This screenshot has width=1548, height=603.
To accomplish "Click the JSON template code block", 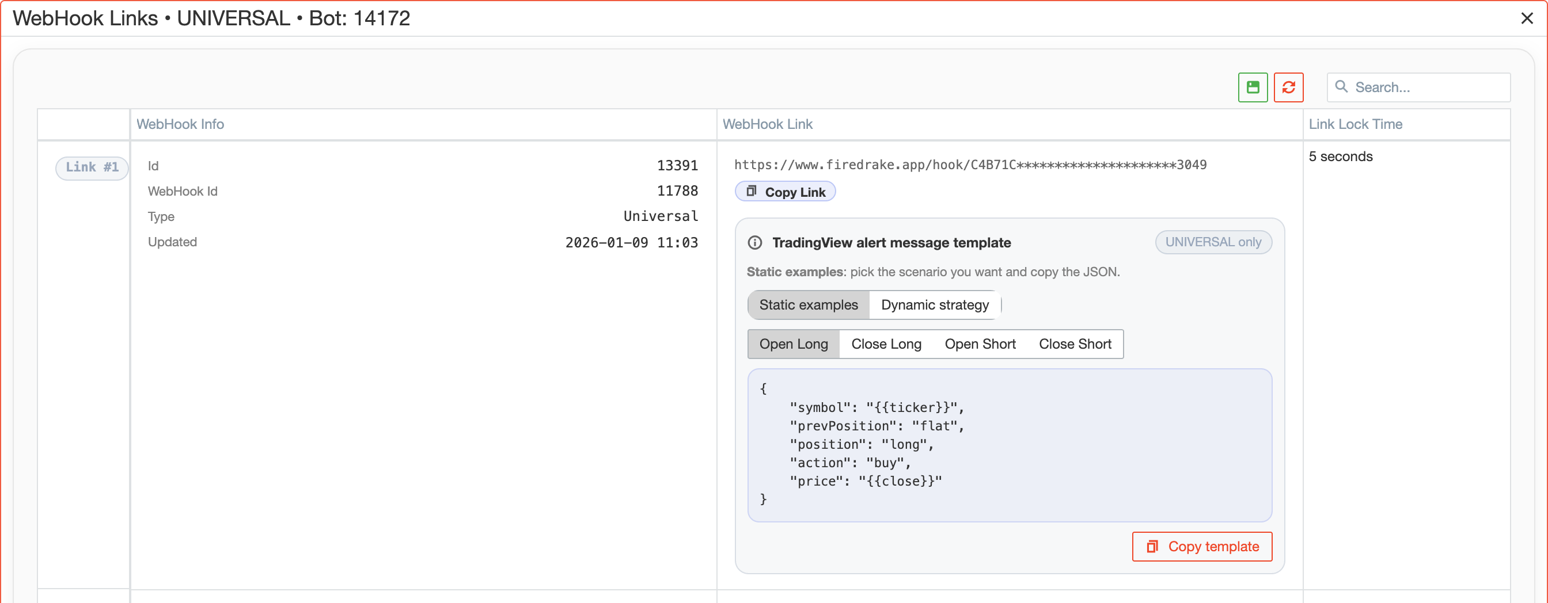I will click(x=1009, y=445).
